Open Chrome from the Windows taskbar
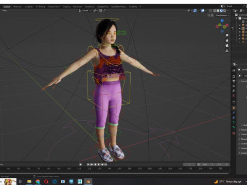 [38, 181]
